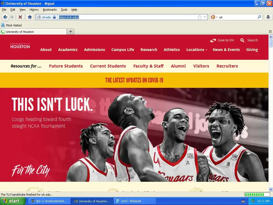Screen dimensions: 273x205
Task: Go to Athletics
Action: click(172, 50)
